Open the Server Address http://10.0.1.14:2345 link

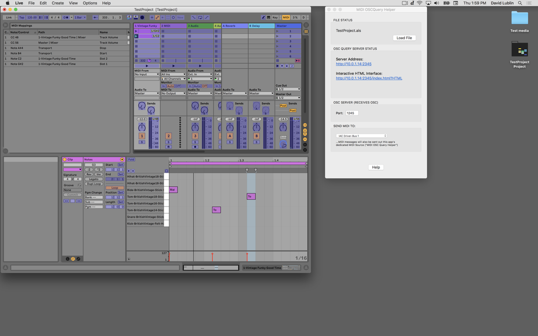click(353, 64)
